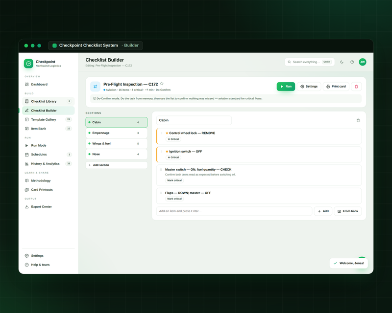Image resolution: width=392 pixels, height=313 pixels.
Task: Open checklist Settings button
Action: pos(309,87)
